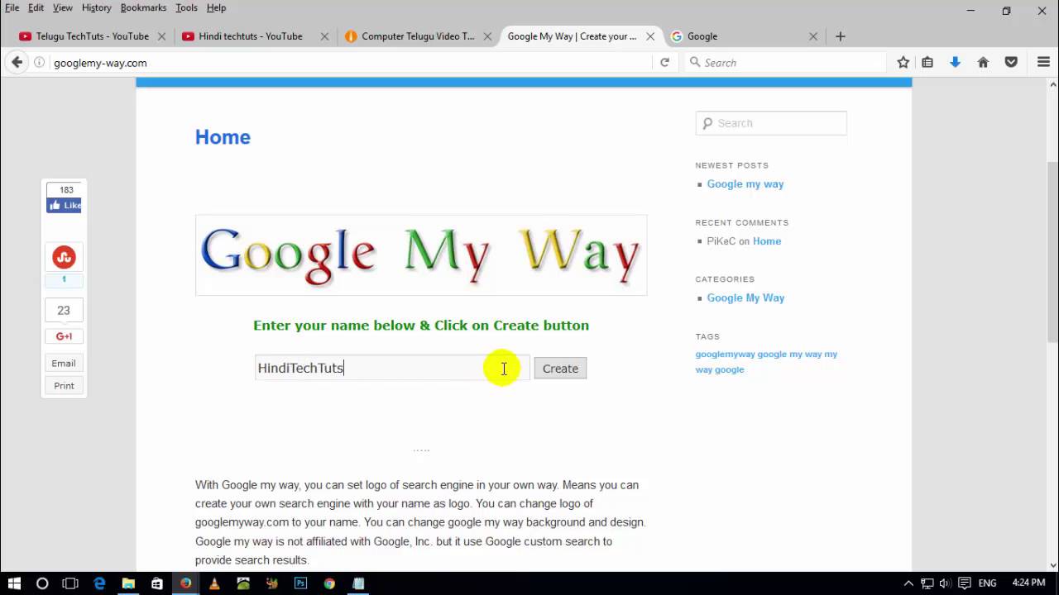Open the Windows Start menu
Image resolution: width=1059 pixels, height=595 pixels.
click(14, 583)
